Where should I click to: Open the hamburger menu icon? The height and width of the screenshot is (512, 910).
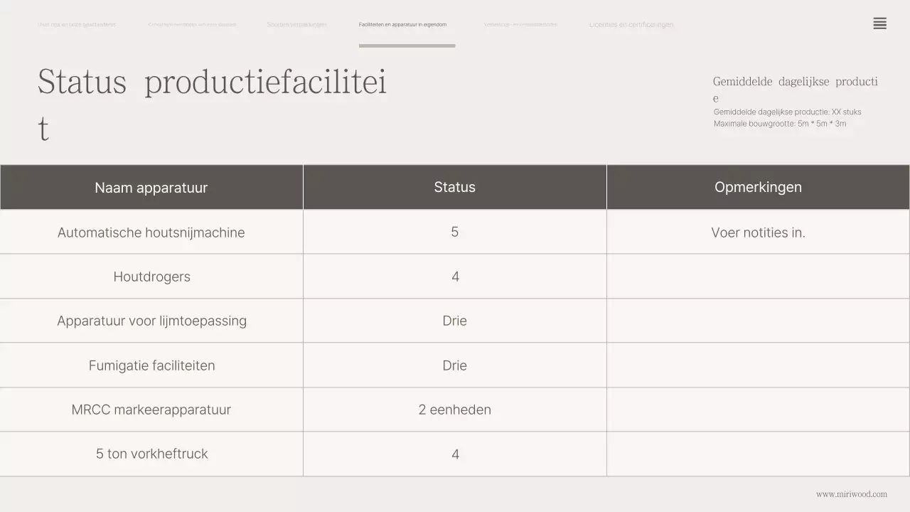coord(879,24)
